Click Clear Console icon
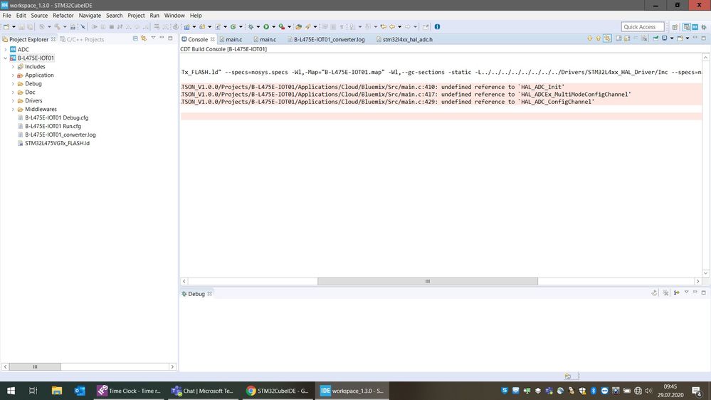711x400 pixels. 644,38
